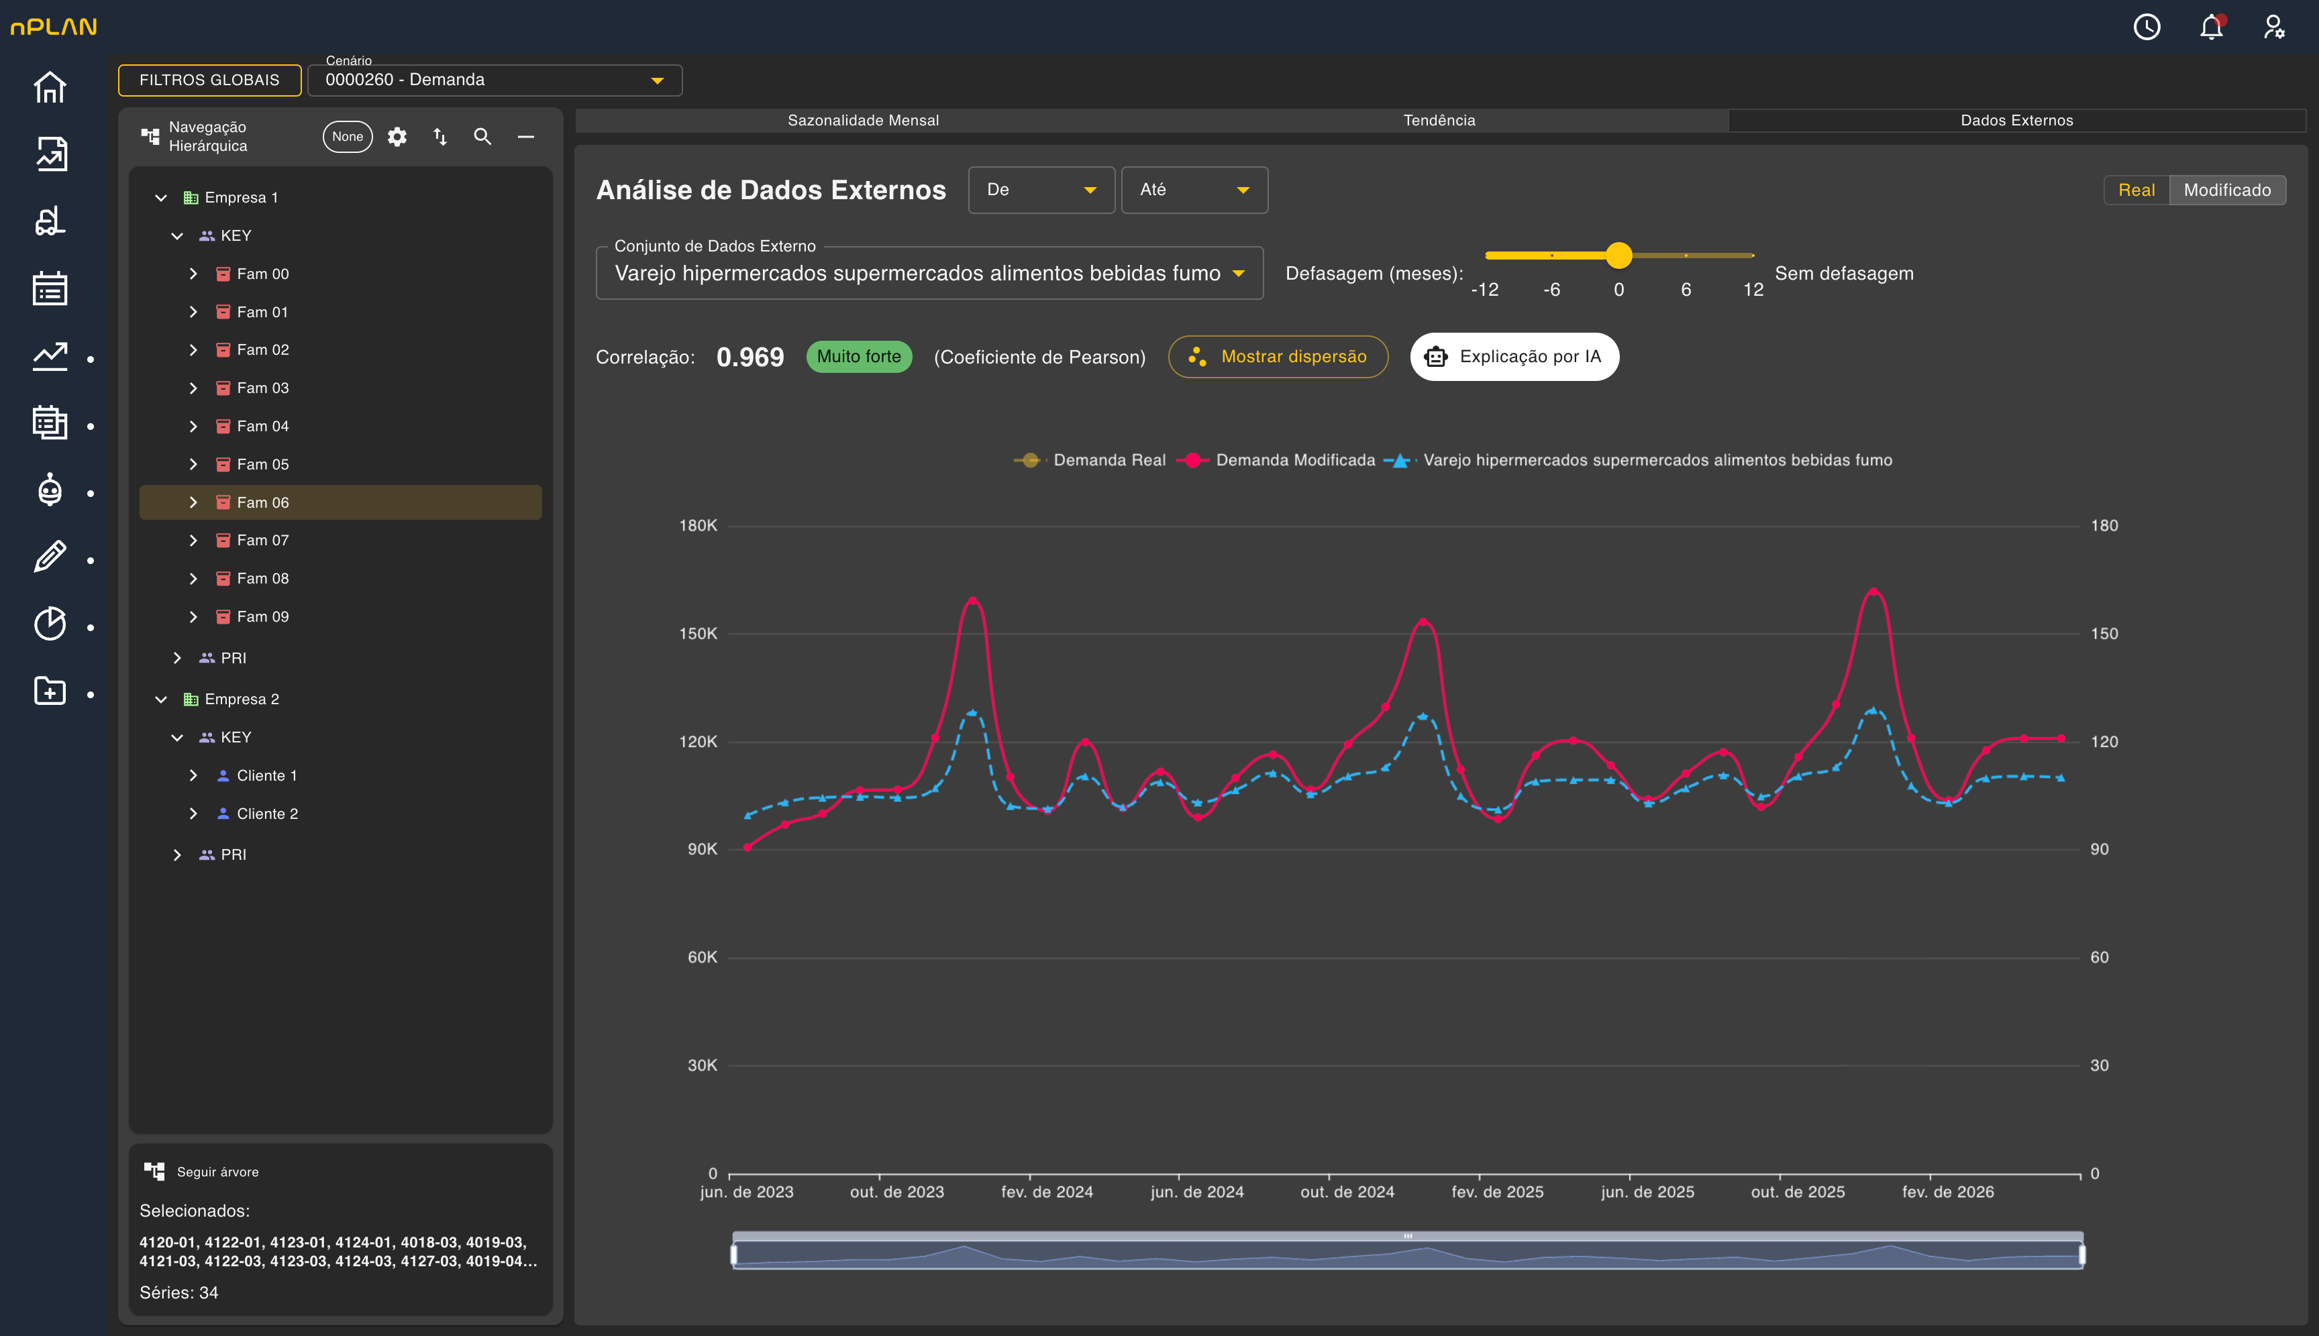Open the Cenário dropdown

click(495, 80)
